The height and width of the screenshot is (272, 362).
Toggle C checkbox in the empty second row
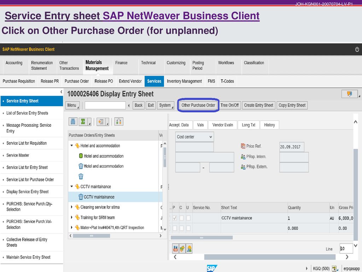point(182,228)
